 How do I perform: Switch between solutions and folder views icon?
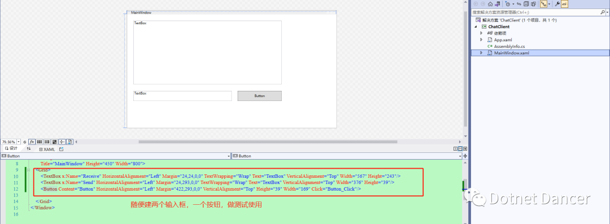click(498, 4)
